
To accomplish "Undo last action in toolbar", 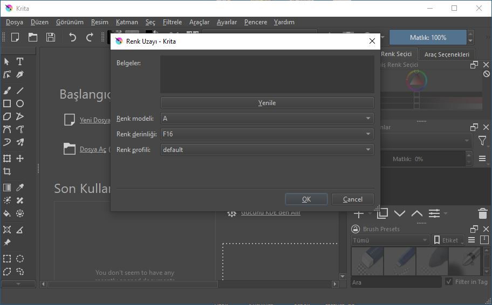I will pos(72,37).
